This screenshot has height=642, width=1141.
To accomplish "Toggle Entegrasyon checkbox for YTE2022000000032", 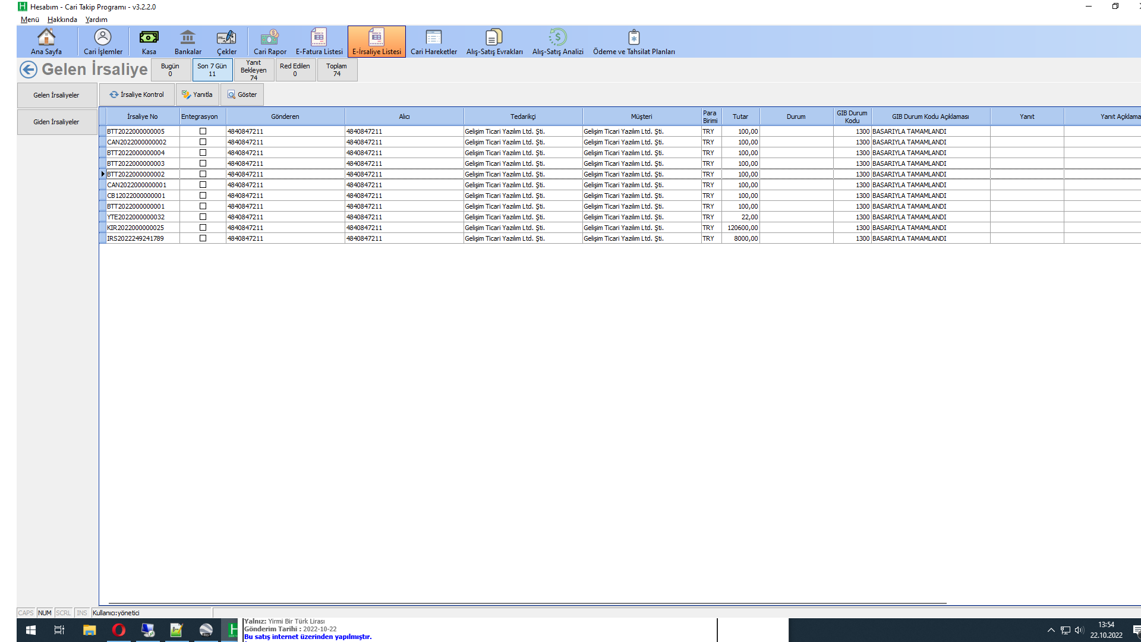I will coord(203,217).
